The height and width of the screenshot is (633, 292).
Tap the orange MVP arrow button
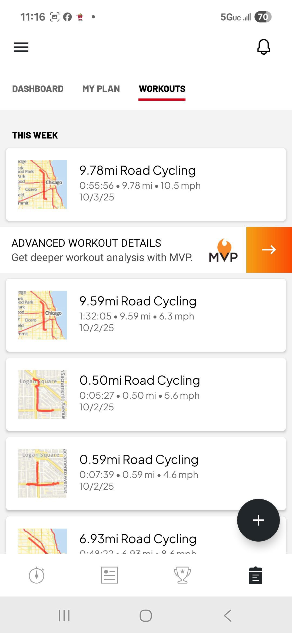click(269, 250)
